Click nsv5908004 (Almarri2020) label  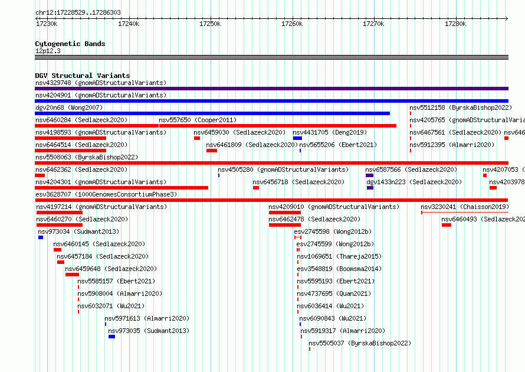click(x=120, y=293)
